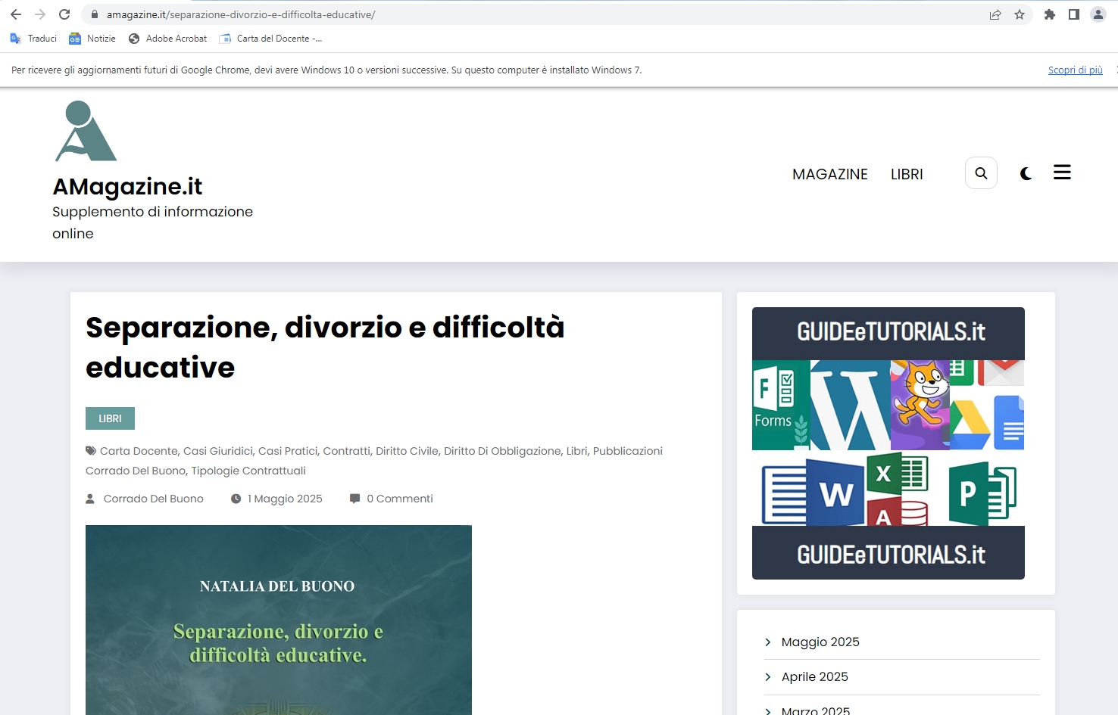The image size is (1118, 715).
Task: Open the LIBRI menu item
Action: pyautogui.click(x=907, y=174)
